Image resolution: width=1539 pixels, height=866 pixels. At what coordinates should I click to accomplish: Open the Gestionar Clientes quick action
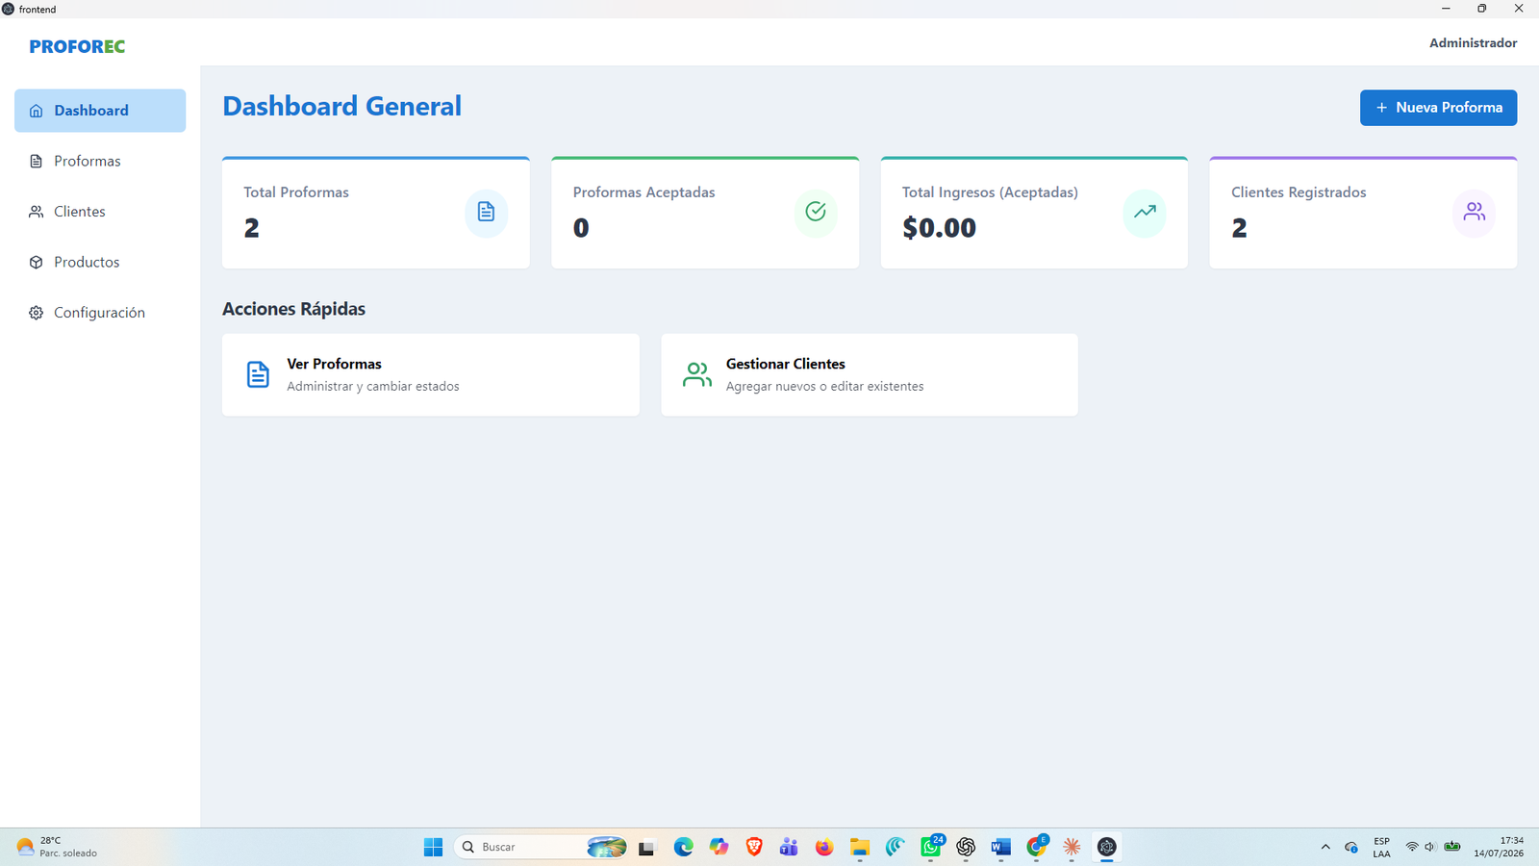point(870,375)
